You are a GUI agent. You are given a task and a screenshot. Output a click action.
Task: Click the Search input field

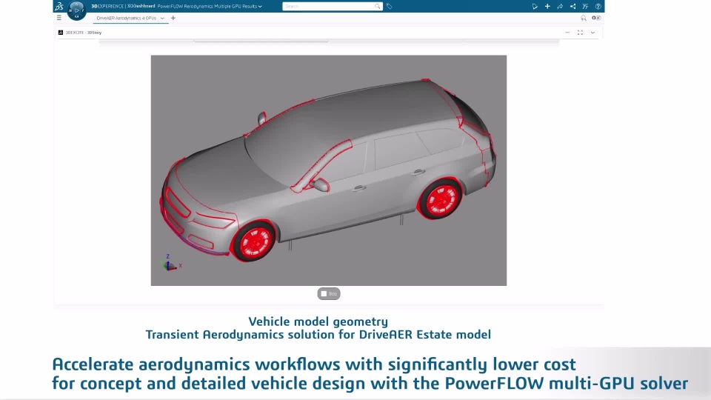[x=332, y=7]
